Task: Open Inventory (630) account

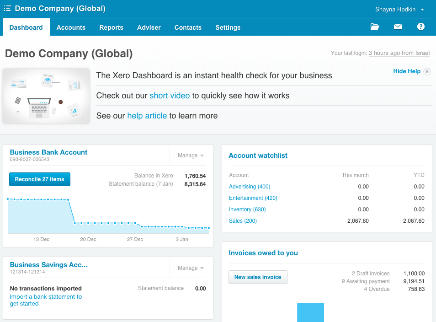Action: [247, 209]
